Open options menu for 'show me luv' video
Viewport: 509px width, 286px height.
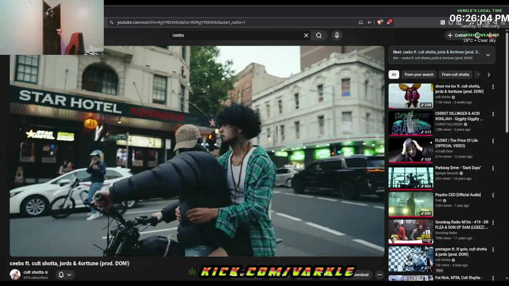point(493,87)
